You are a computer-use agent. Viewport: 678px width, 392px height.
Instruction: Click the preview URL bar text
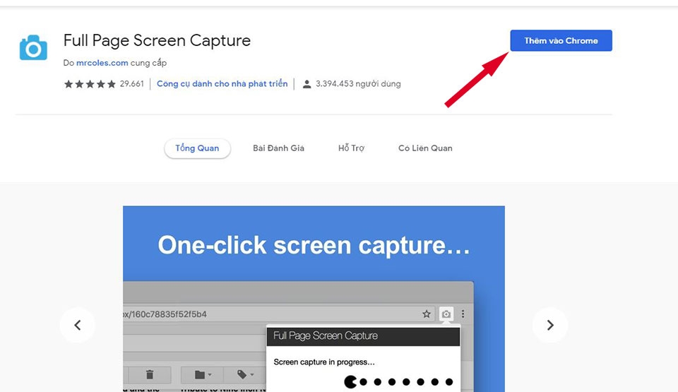(165, 314)
